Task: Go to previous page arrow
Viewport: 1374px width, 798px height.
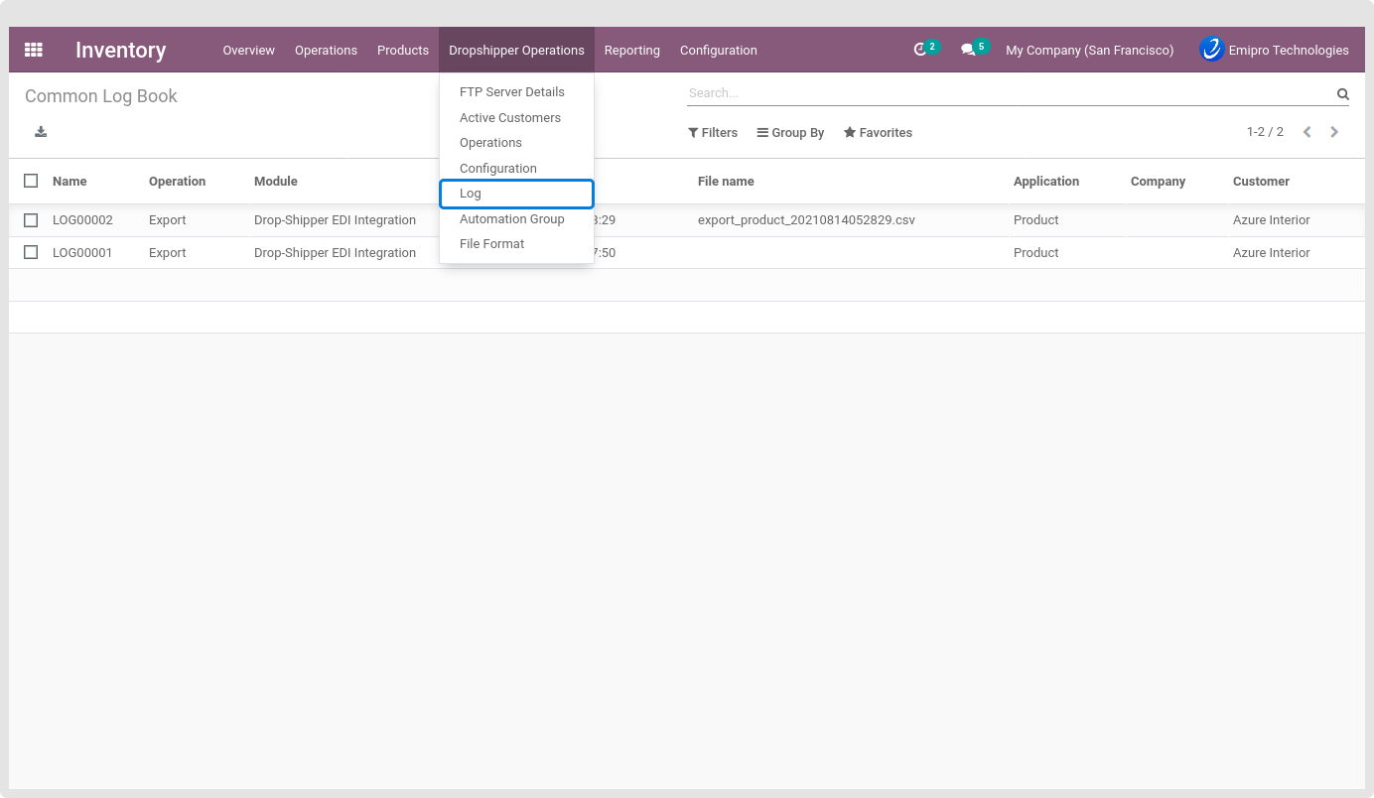Action: tap(1307, 132)
